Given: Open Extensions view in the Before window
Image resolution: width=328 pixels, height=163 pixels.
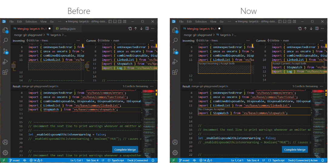Looking at the screenshot, I should 5,72.
